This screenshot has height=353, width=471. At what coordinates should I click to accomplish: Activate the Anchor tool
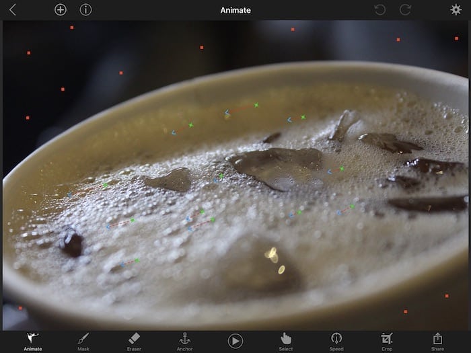point(184,341)
